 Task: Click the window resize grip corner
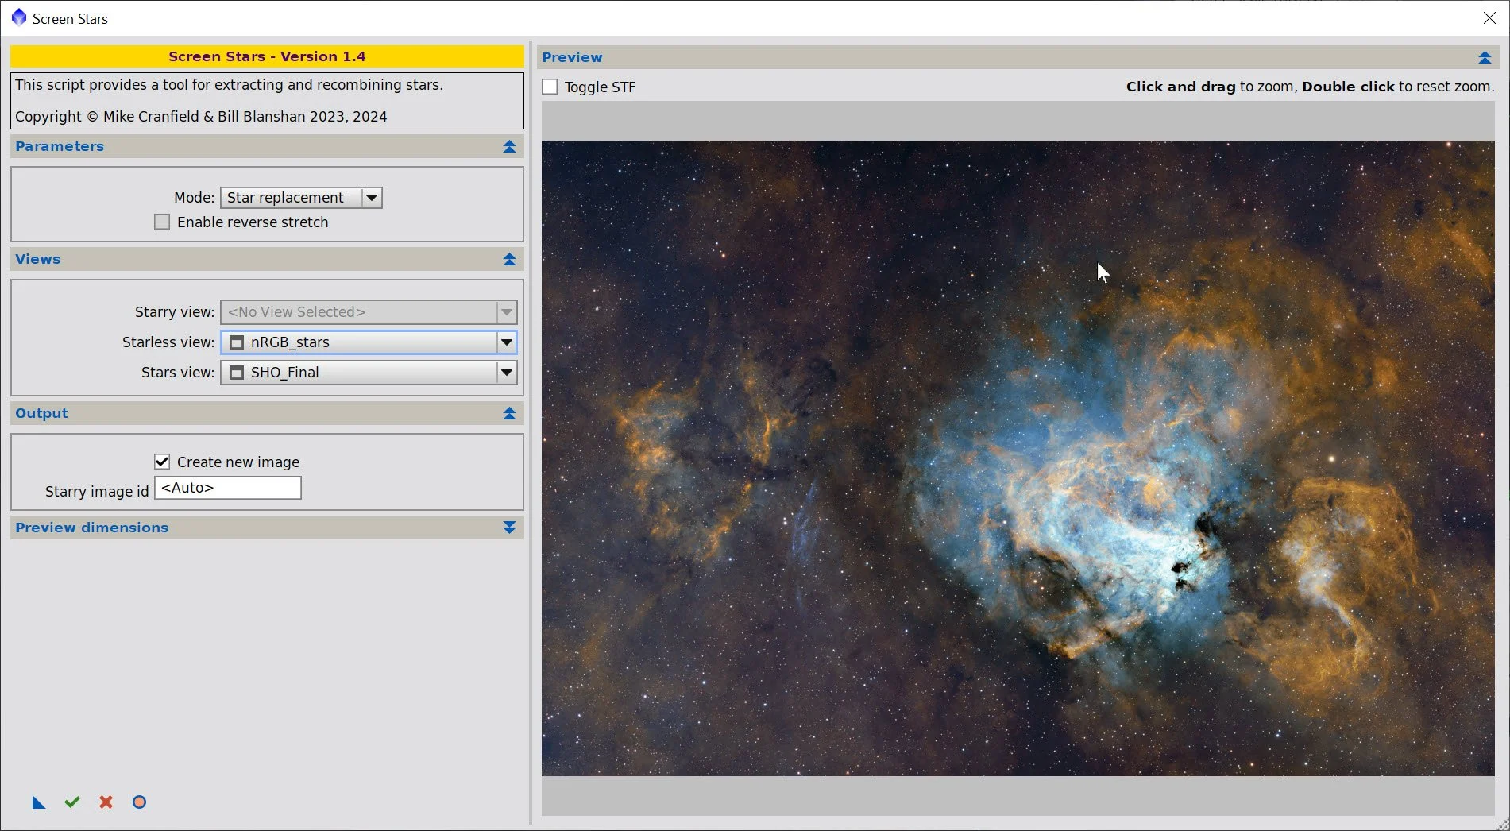[1502, 824]
